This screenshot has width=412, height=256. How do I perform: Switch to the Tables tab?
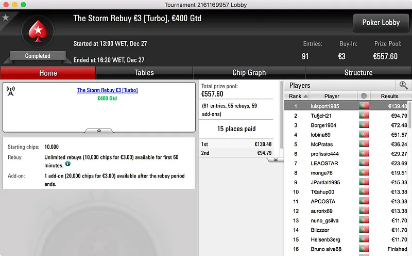(x=144, y=73)
